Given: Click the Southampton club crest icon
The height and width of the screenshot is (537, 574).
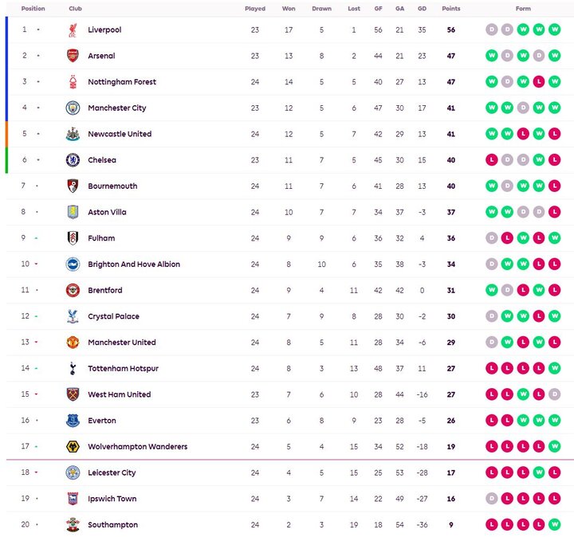Looking at the screenshot, I should tap(73, 525).
